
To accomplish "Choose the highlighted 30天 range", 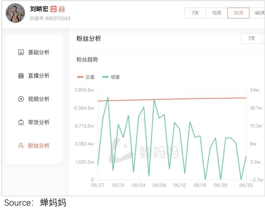I will point(238,13).
